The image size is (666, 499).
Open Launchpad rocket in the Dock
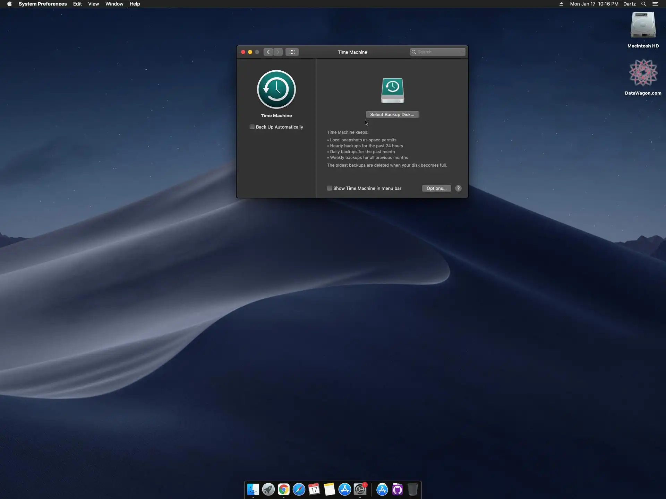[268, 489]
